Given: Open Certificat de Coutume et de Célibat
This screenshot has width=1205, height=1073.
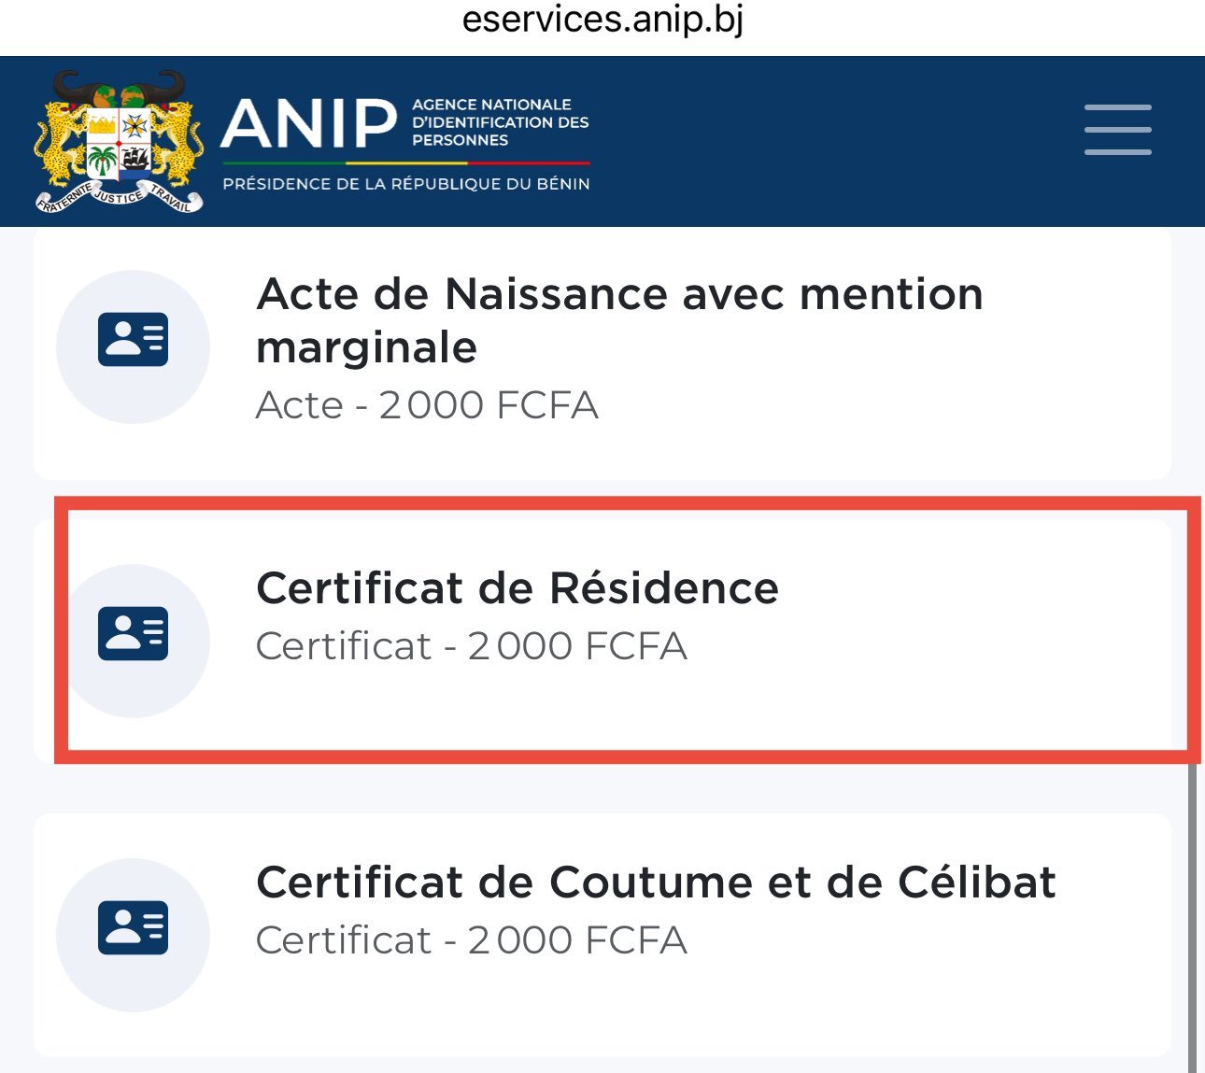Looking at the screenshot, I should point(656,882).
